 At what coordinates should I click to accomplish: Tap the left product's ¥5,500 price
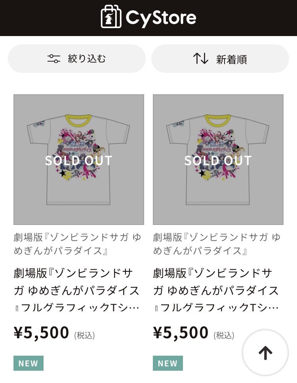point(42,333)
